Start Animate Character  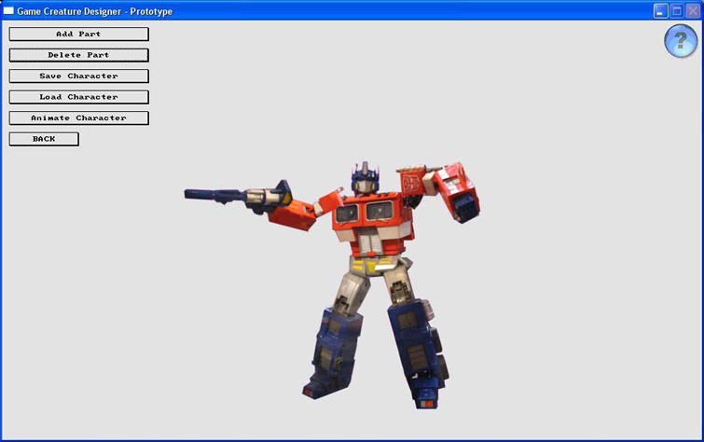[x=78, y=118]
